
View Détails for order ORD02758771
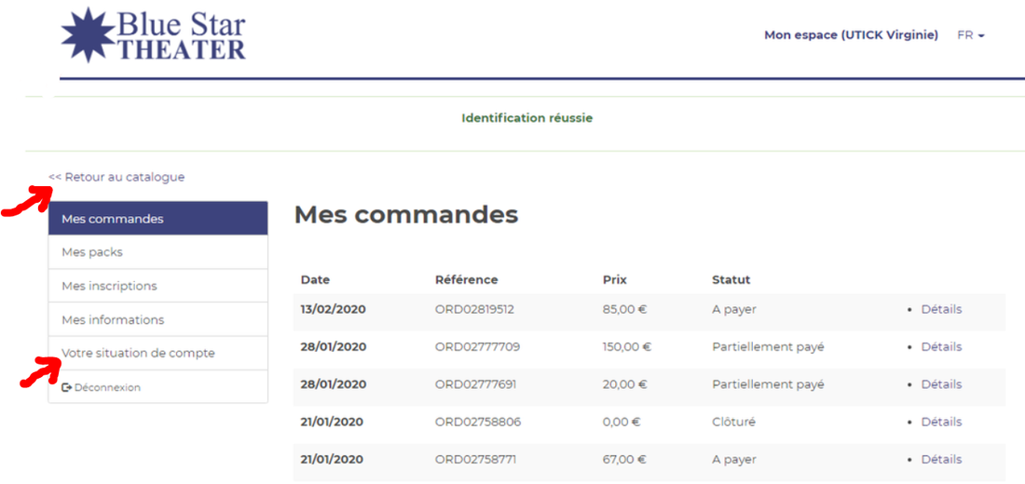point(941,459)
